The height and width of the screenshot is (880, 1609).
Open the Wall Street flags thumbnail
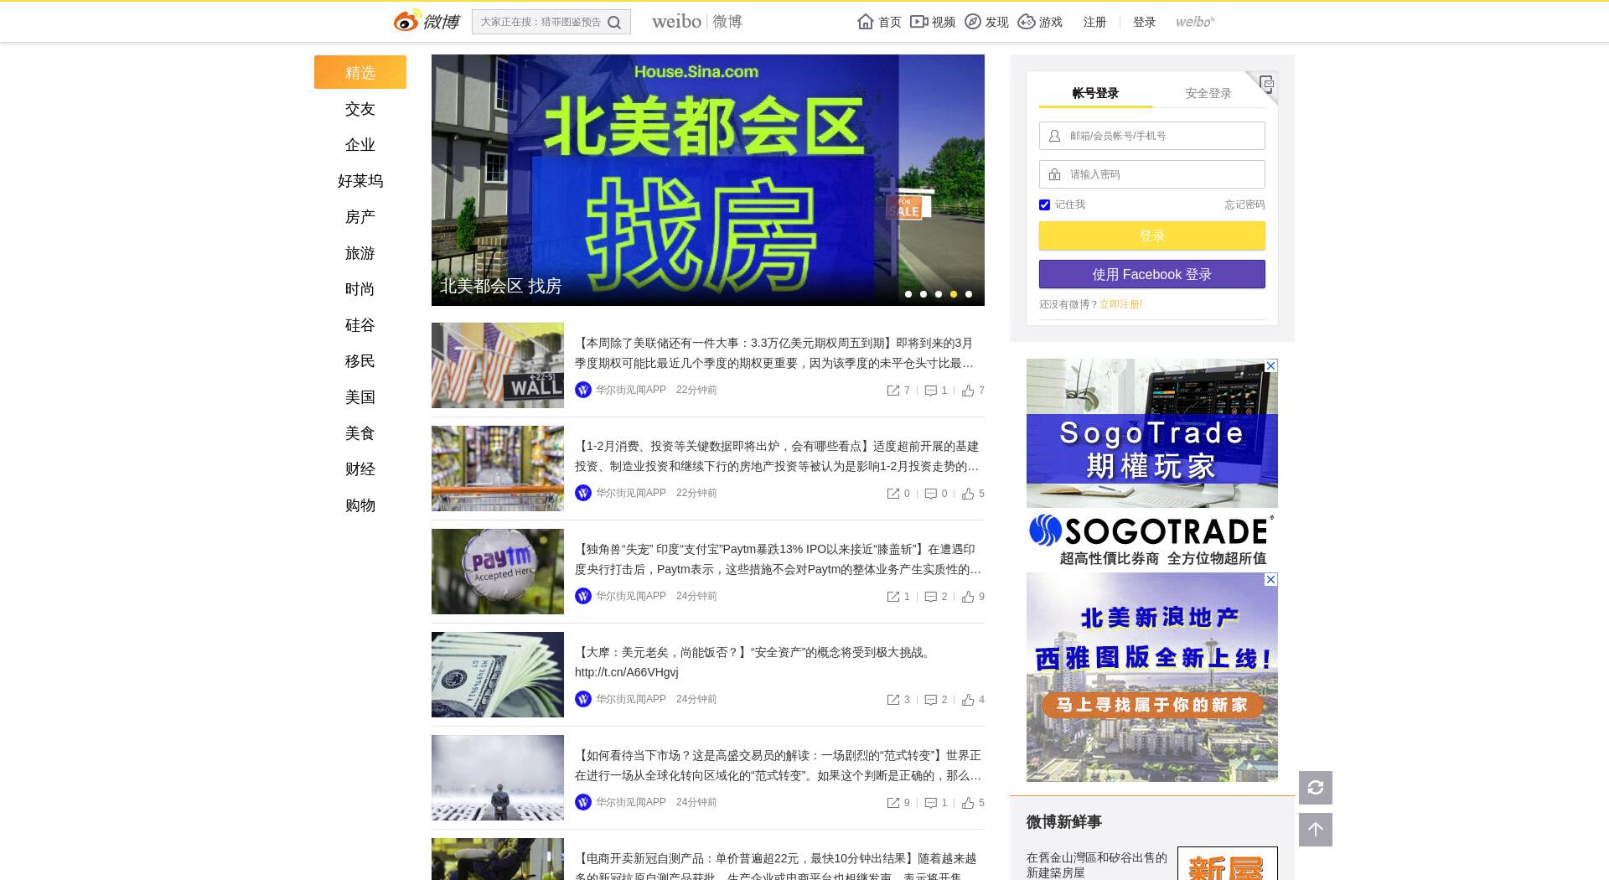tap(498, 365)
